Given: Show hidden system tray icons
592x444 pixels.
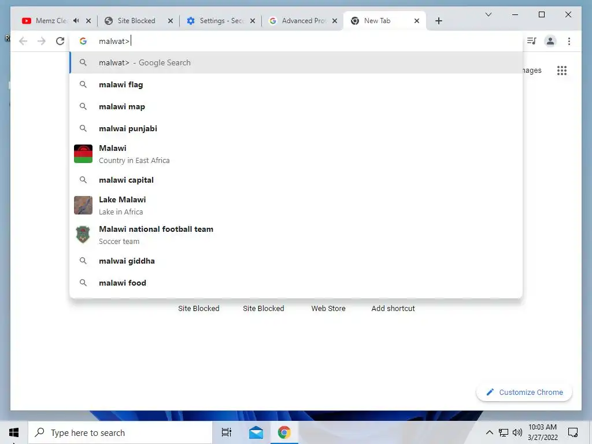Looking at the screenshot, I should (489, 432).
